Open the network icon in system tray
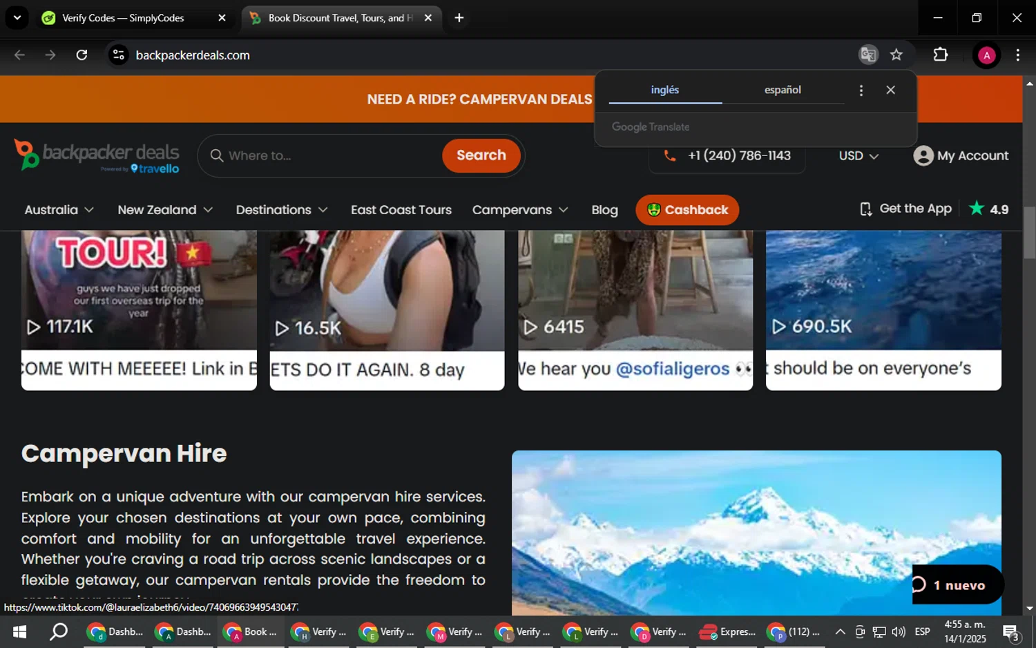1036x648 pixels. pyautogui.click(x=879, y=631)
